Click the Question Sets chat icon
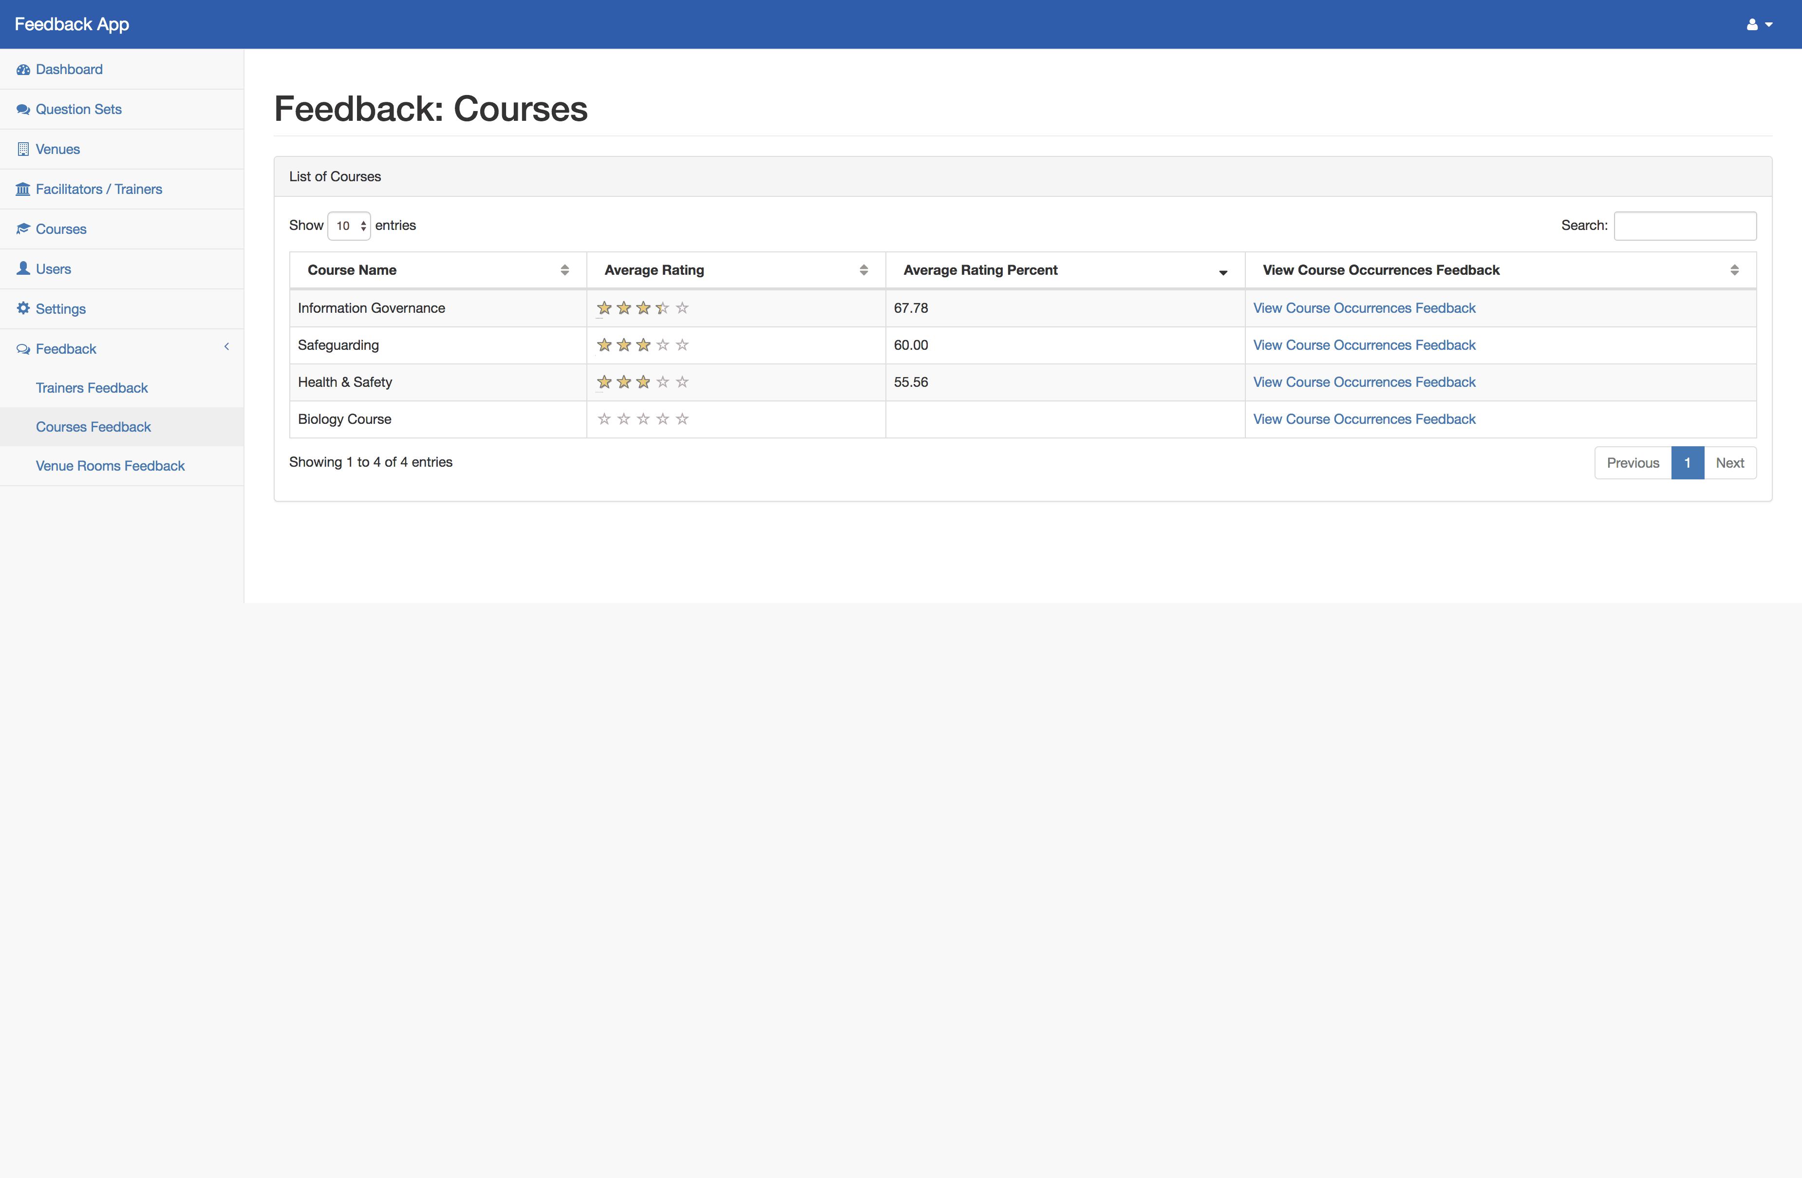Image resolution: width=1802 pixels, height=1178 pixels. pyautogui.click(x=23, y=110)
